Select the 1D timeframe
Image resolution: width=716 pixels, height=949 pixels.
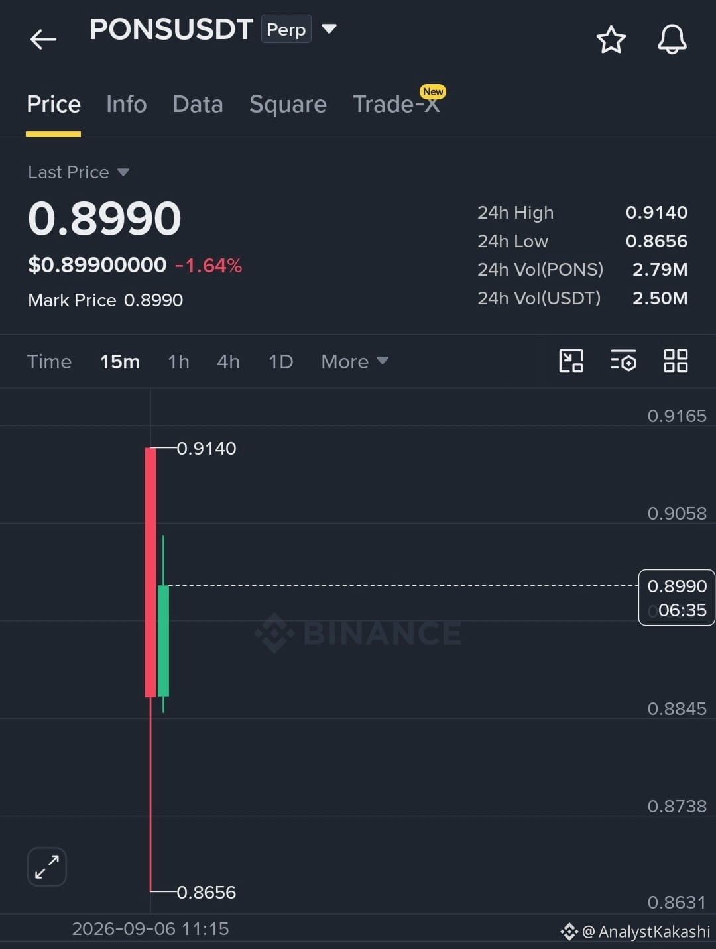(x=280, y=362)
